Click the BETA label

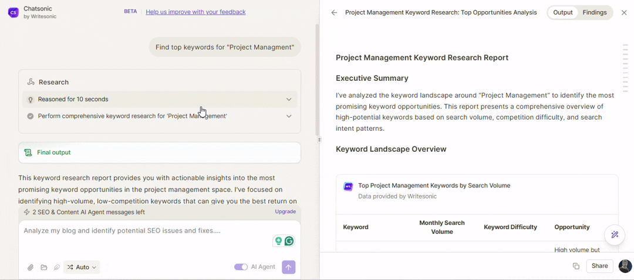(x=130, y=12)
